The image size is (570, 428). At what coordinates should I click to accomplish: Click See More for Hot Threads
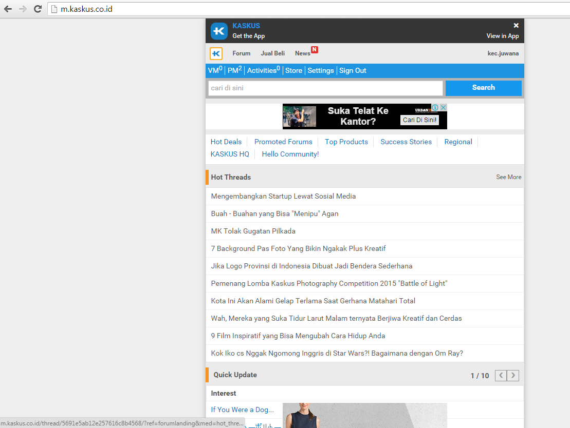point(508,177)
